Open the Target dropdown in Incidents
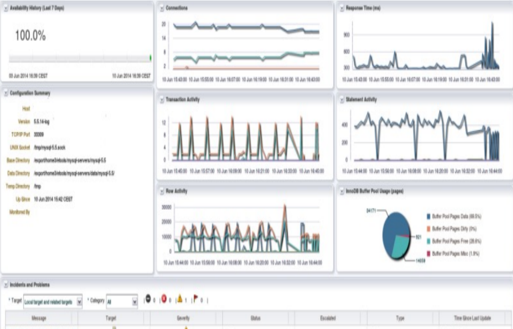Screen dimensions: 513x329 (x=79, y=302)
